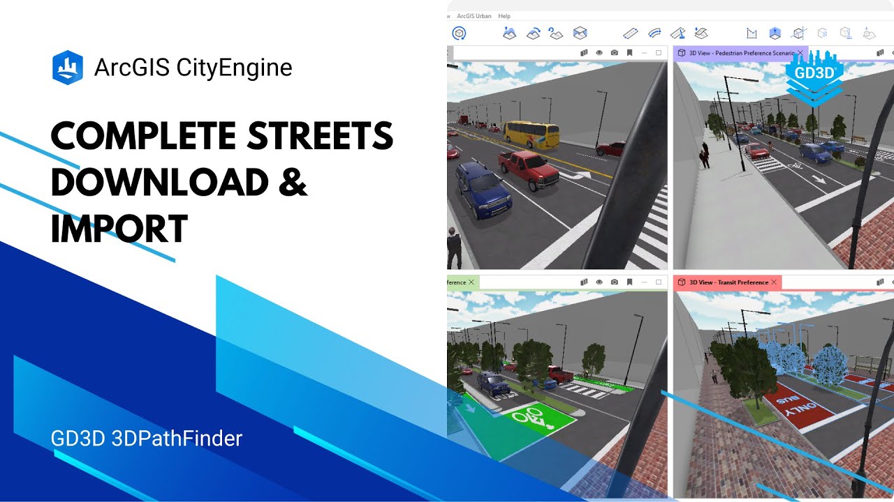The width and height of the screenshot is (894, 502).
Task: Click the generate models cube icon
Action: point(459,33)
